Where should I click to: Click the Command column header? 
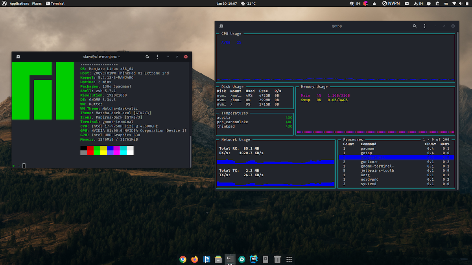(x=369, y=144)
